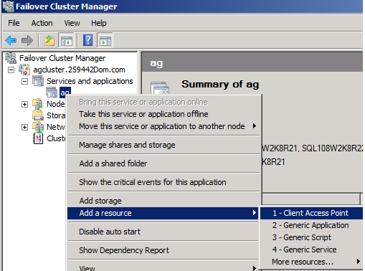This screenshot has height=271, width=365.
Task: Choose 3 - Generic Script
Action: (x=311, y=237)
